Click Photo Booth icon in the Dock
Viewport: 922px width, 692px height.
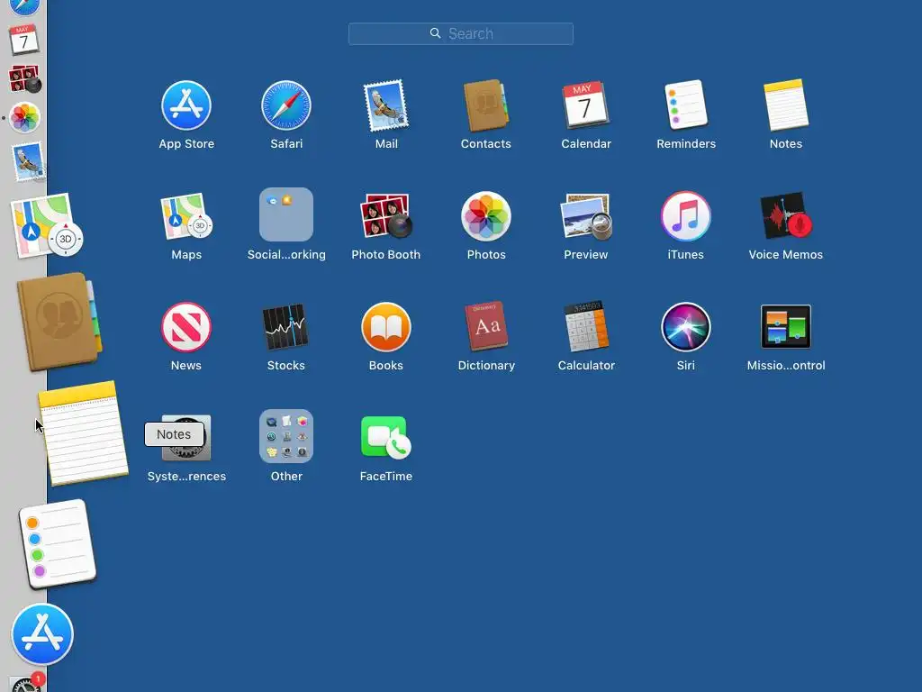tap(24, 79)
